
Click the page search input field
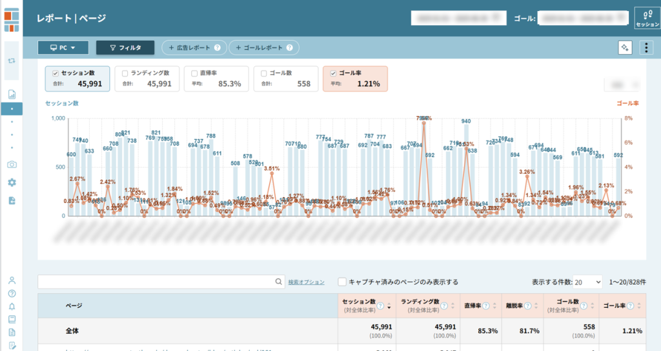click(x=161, y=281)
